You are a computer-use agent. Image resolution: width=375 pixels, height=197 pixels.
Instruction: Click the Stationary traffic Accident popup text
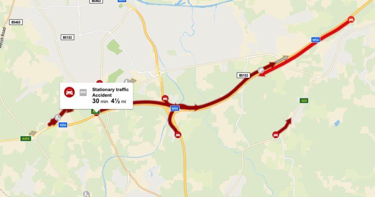pos(110,92)
